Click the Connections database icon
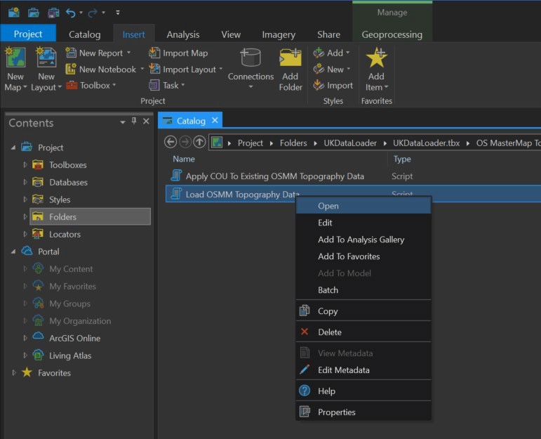The height and width of the screenshot is (439, 541). coord(251,58)
